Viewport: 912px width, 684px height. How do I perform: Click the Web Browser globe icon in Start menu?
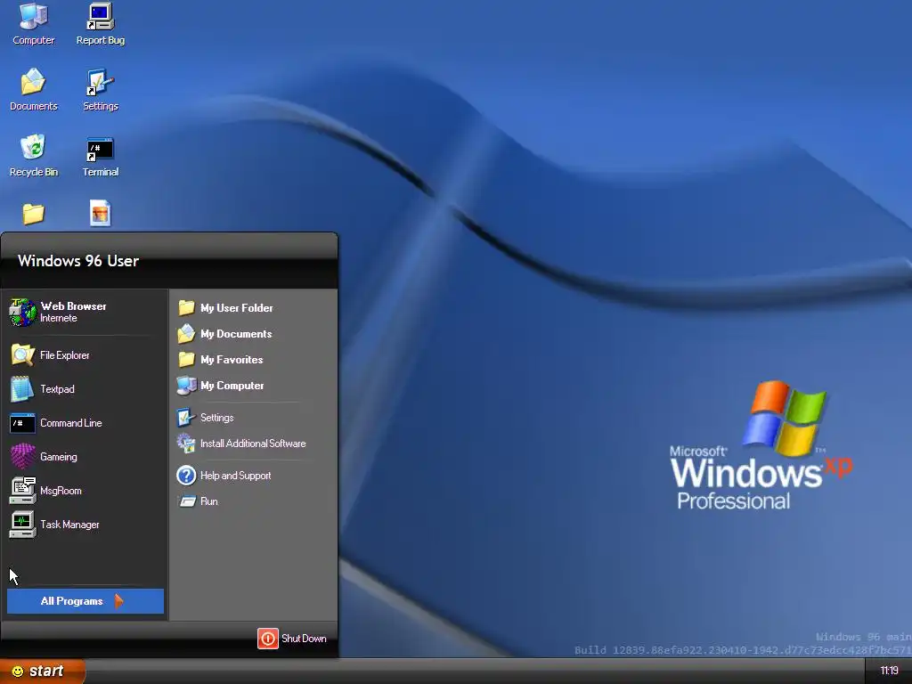point(22,313)
